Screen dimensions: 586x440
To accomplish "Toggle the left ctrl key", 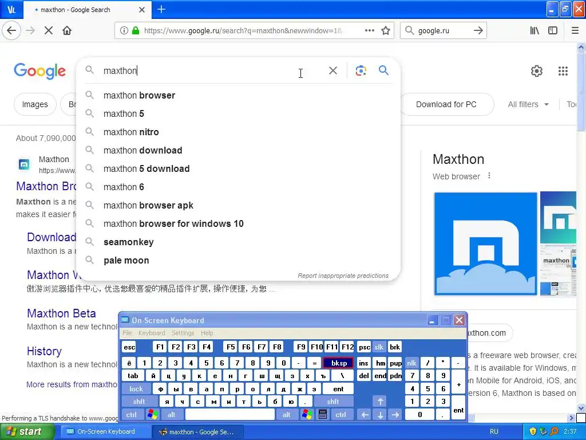I will click(131, 415).
